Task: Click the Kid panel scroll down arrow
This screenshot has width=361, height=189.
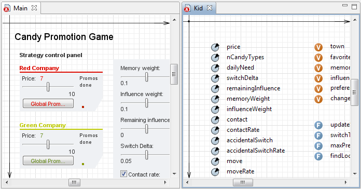Action: pyautogui.click(x=355, y=174)
